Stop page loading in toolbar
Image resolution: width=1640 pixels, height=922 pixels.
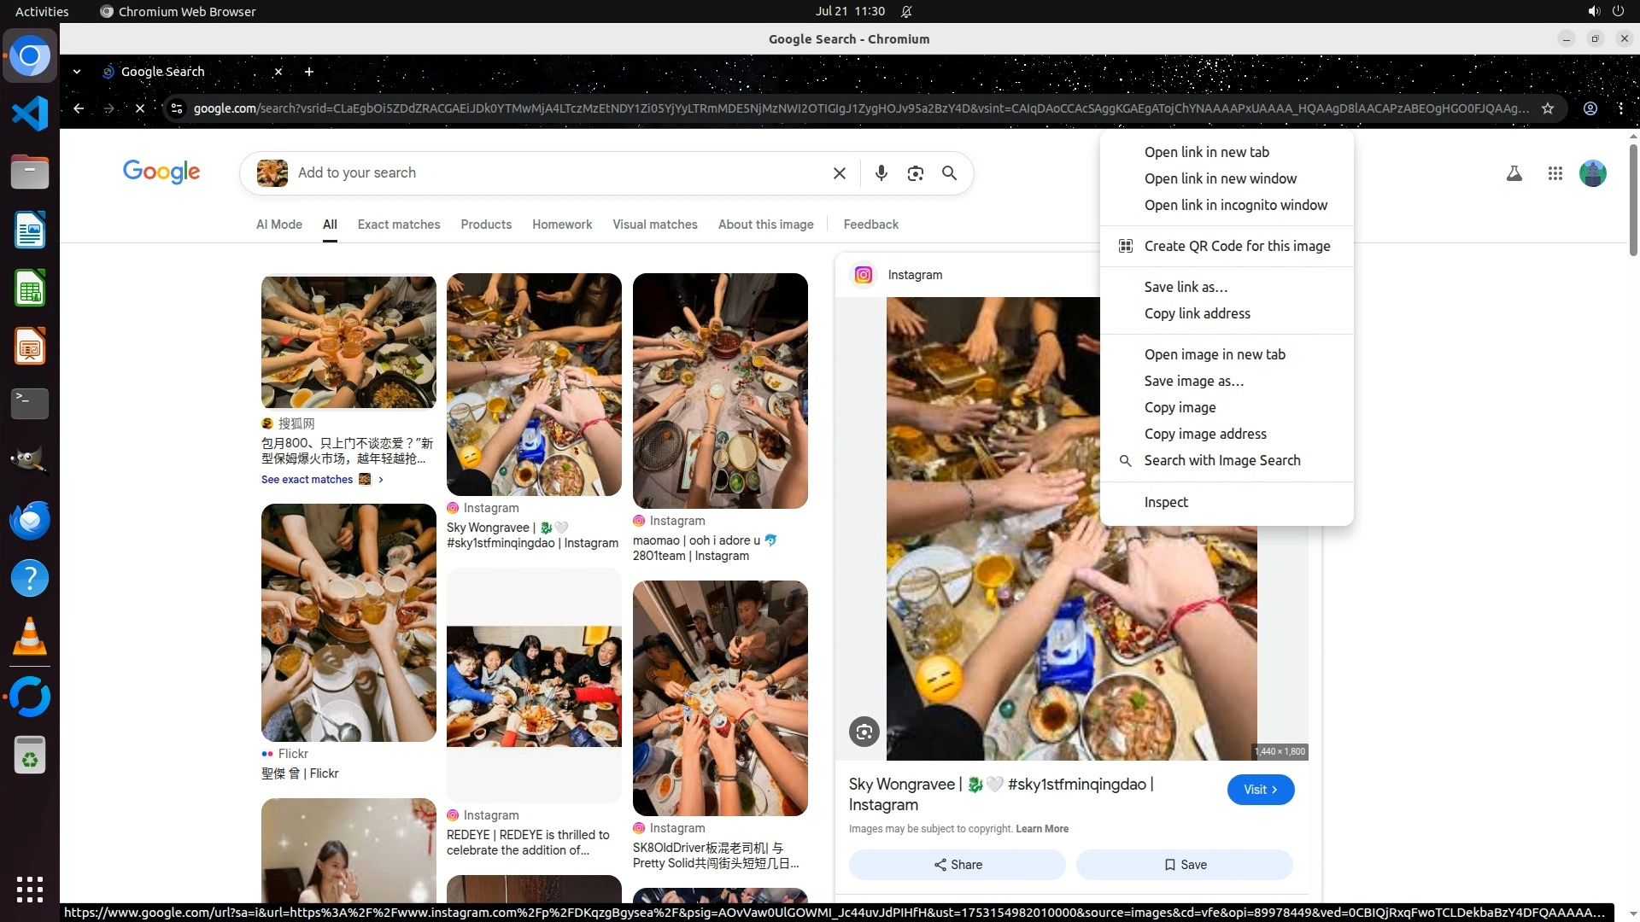140,108
